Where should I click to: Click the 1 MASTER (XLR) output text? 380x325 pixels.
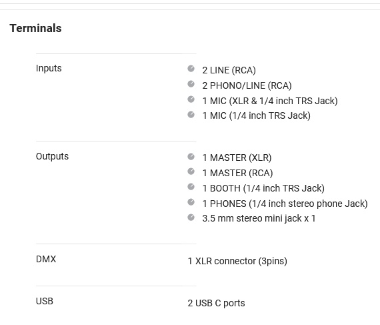237,158
